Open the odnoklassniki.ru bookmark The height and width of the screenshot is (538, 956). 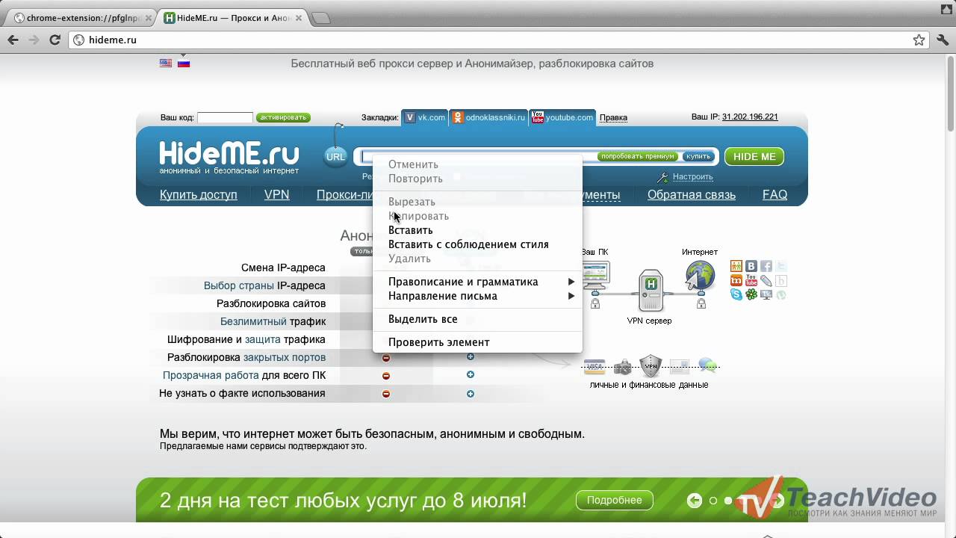pos(488,117)
